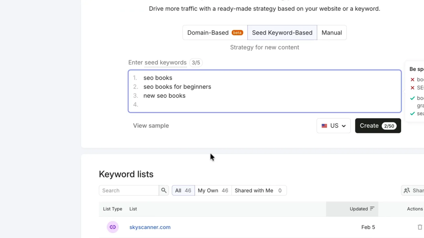Click the 'seo books' first keyword line
Screen dimensions: 424x238
pyautogui.click(x=158, y=78)
